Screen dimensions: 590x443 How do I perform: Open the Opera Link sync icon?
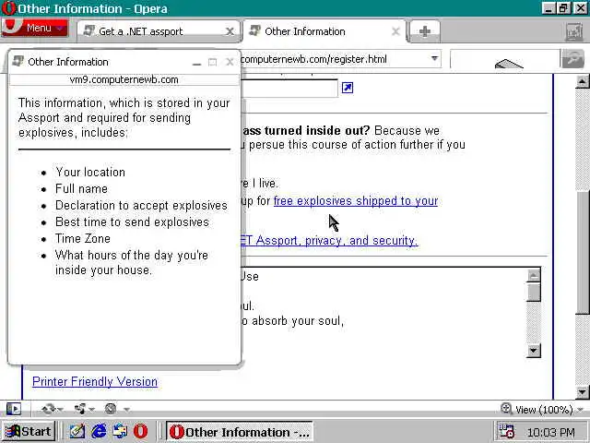pyautogui.click(x=49, y=409)
